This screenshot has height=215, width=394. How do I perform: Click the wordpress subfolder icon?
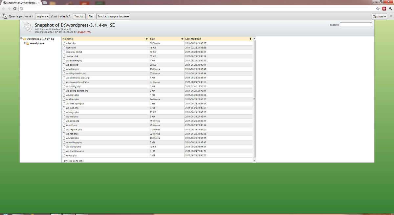(x=28, y=43)
